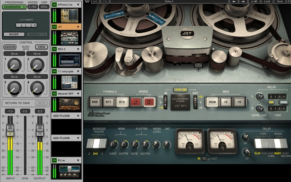This screenshot has height=182, width=291.
Task: Click the Wow DEPTH knob
Action: tap(124, 144)
